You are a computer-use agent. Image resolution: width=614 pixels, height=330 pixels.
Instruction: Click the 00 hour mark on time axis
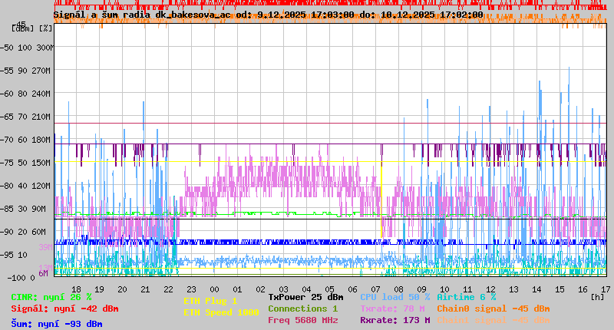tap(214, 289)
